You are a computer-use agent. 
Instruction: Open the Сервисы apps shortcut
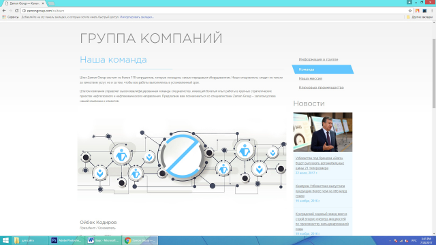(10, 17)
